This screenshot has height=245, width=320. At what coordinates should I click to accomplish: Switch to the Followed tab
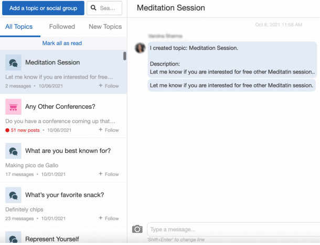coord(62,27)
